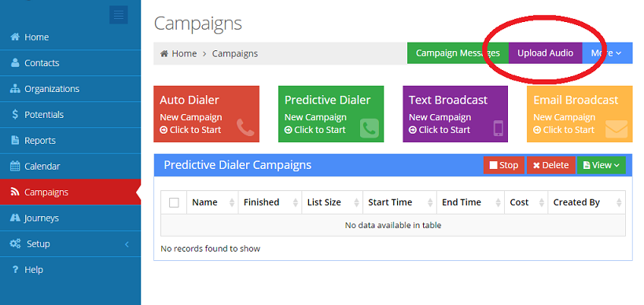Click the Predictive Dialer phone square icon

tap(370, 128)
